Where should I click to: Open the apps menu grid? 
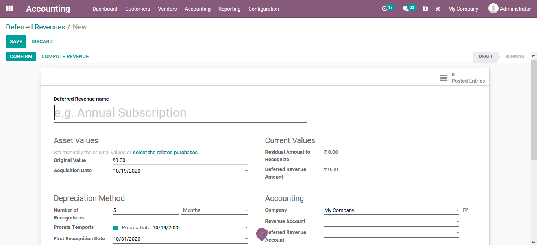pos(9,8)
